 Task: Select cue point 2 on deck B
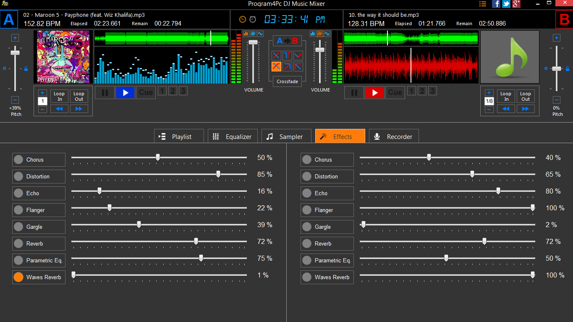(x=422, y=91)
